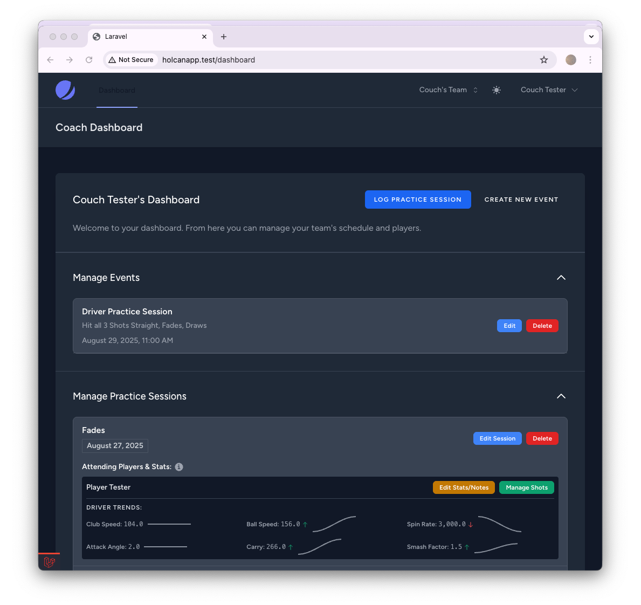Screen dimensions: 641x605
Task: Toggle light mode with the sun icon
Action: 497,90
